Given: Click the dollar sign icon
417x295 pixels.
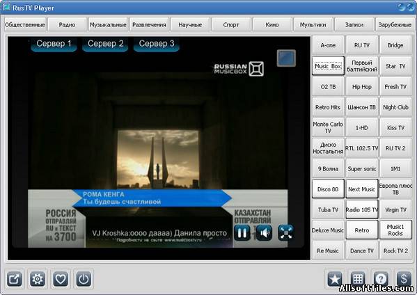Looking at the screenshot, I should point(404,279).
